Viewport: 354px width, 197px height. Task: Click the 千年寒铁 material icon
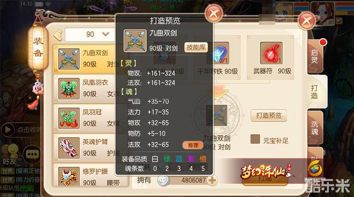218,53
